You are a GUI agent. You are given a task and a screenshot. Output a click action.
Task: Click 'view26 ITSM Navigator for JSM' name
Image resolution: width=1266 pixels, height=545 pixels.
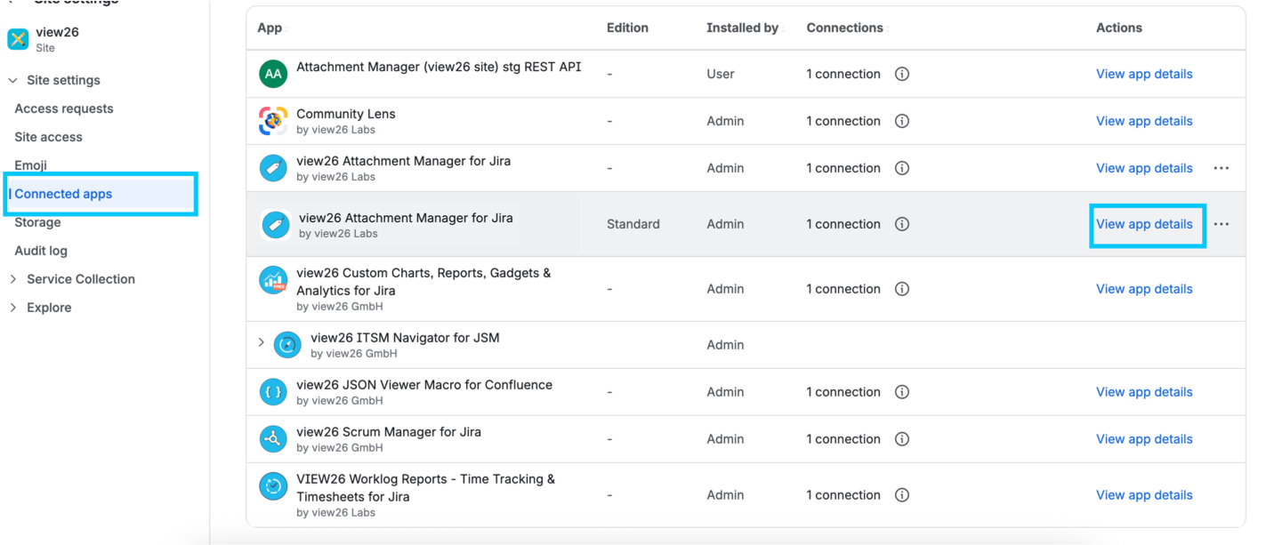(x=405, y=338)
